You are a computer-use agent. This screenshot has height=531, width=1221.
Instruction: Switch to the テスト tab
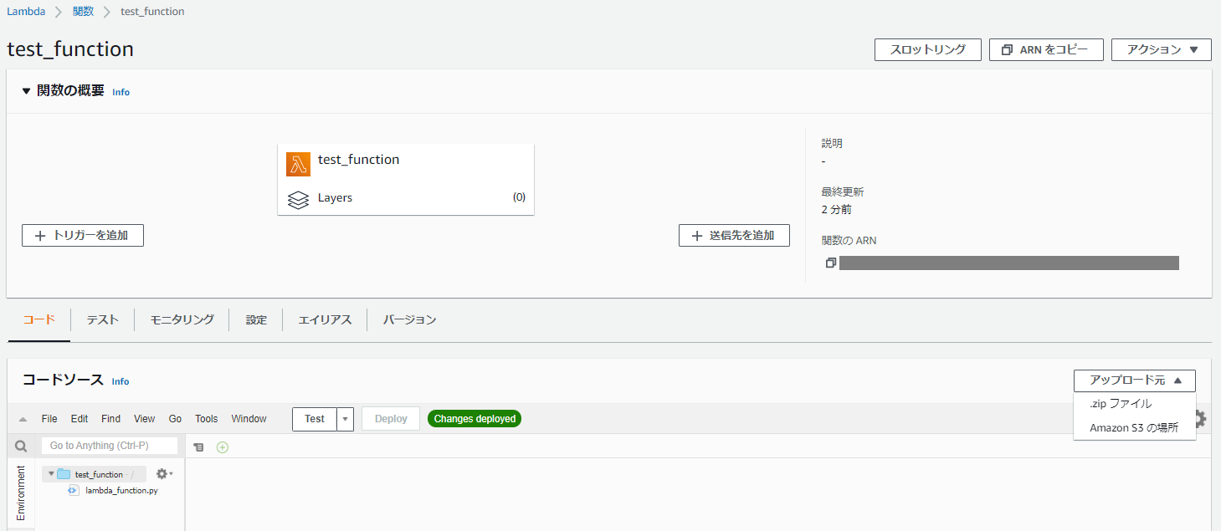[x=102, y=319]
